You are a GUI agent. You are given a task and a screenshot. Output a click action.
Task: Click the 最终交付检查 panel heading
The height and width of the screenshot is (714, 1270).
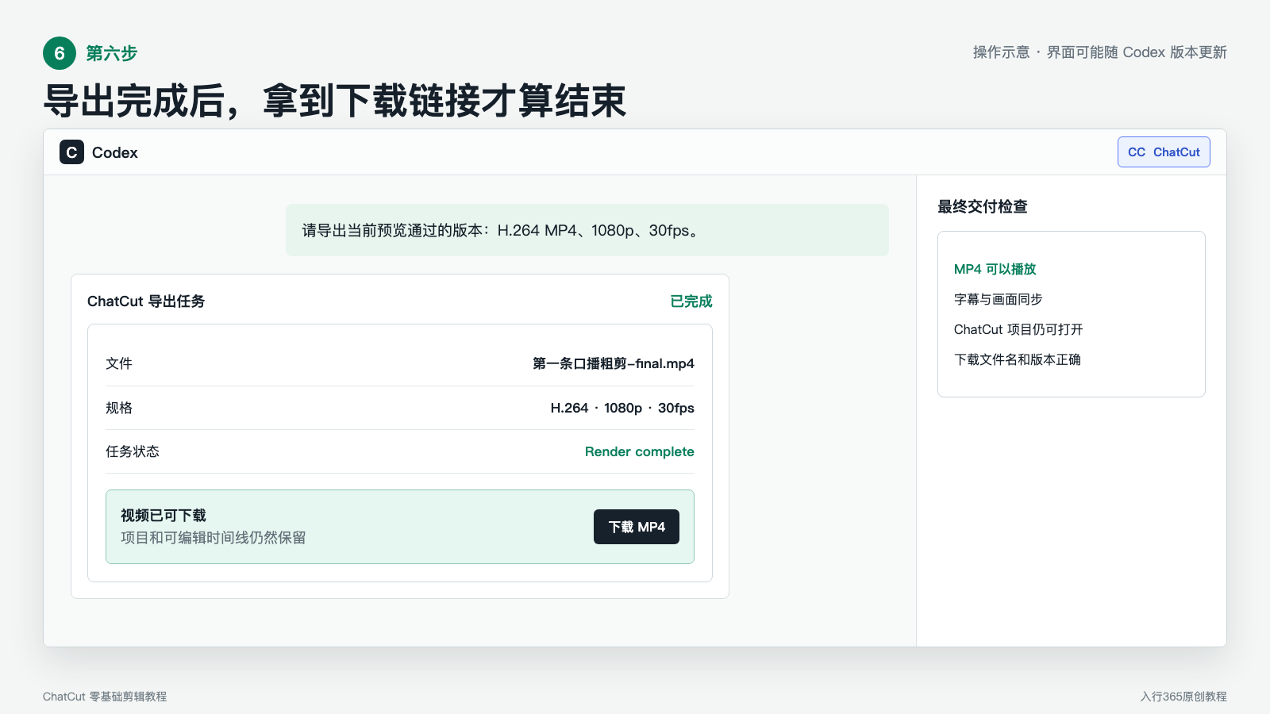pyautogui.click(x=983, y=207)
